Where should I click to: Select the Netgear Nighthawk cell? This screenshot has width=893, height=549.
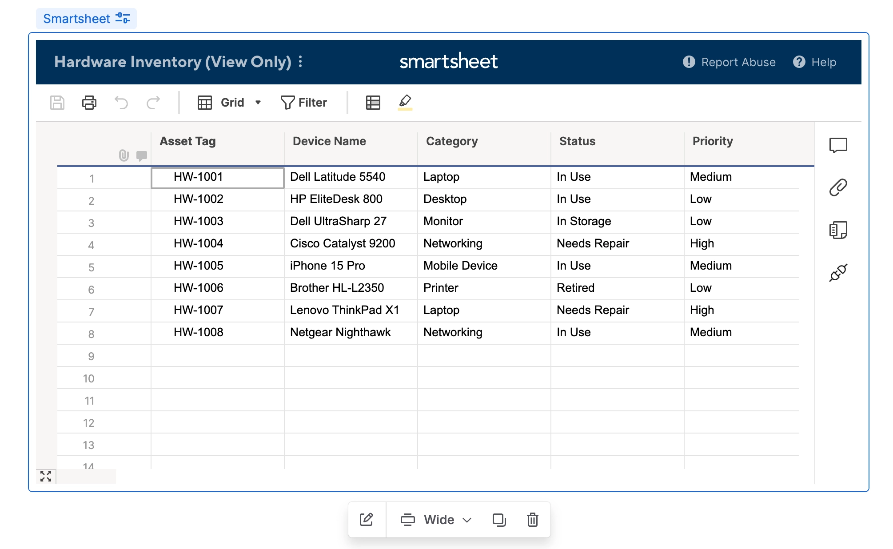click(351, 333)
